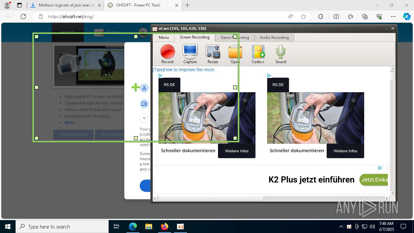Click the Read aloud icon in address bar
The width and height of the screenshot is (414, 233).
(290, 17)
